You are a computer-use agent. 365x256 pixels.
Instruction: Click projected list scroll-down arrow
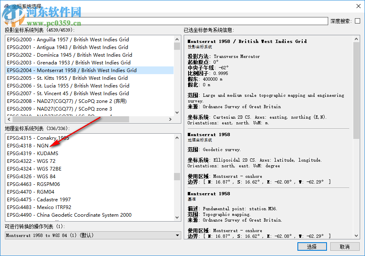[177, 113]
